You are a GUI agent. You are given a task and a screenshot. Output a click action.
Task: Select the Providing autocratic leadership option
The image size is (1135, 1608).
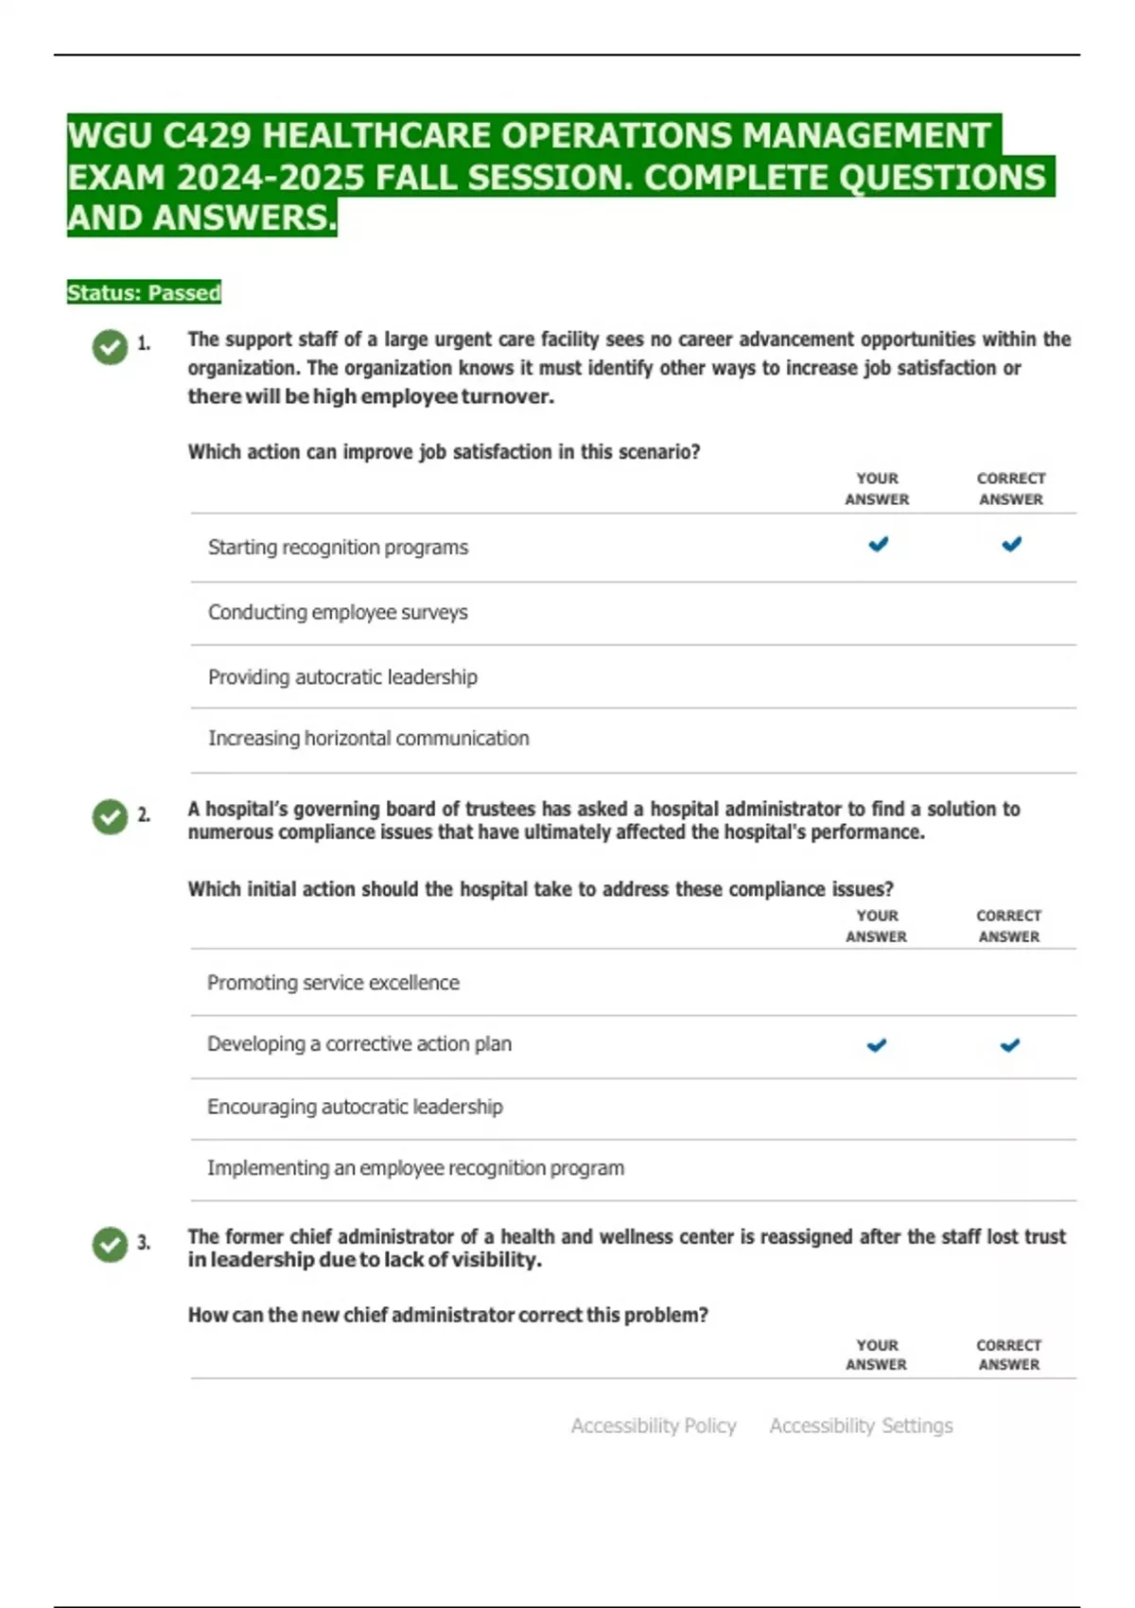point(633,677)
